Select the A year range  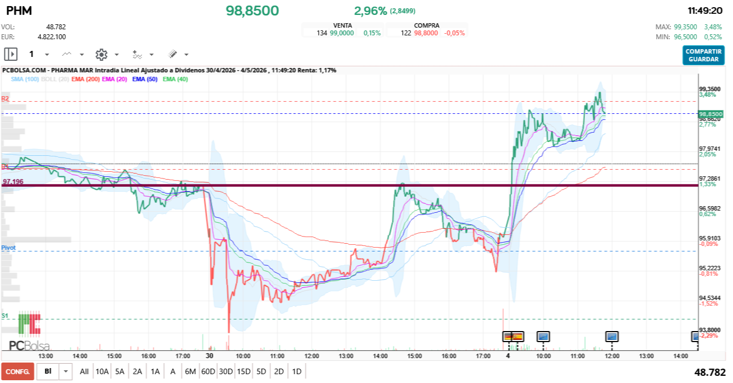(x=173, y=372)
